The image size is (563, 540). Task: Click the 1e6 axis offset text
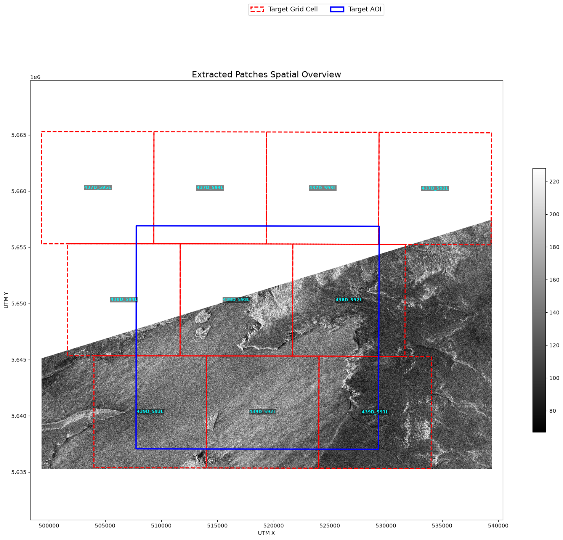[x=35, y=77]
